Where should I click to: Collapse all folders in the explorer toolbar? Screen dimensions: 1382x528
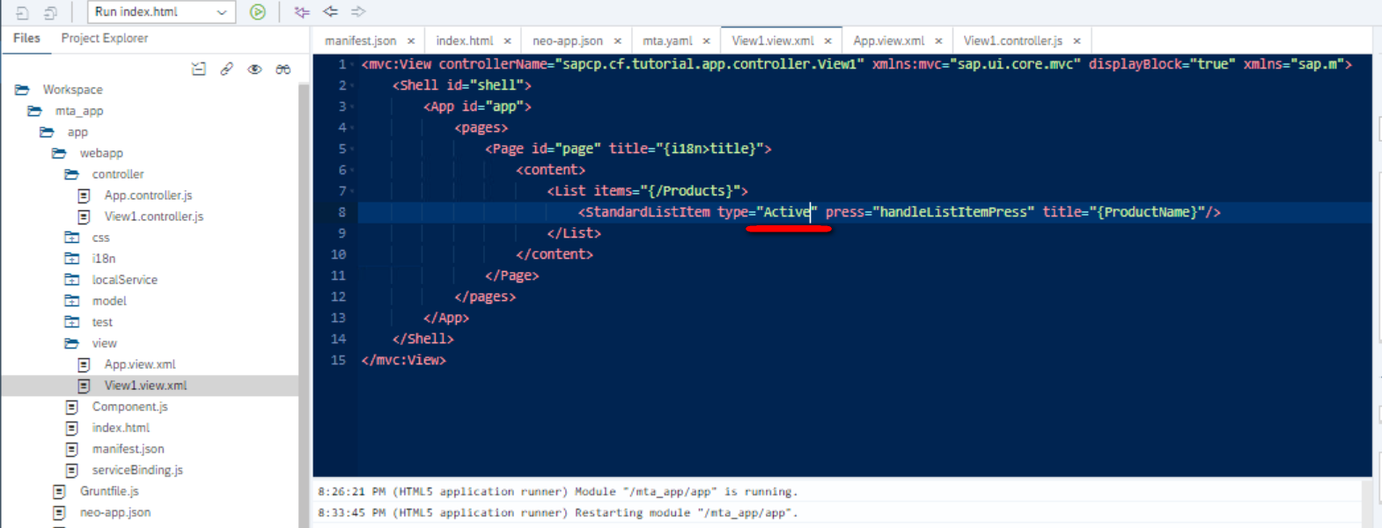(x=199, y=69)
